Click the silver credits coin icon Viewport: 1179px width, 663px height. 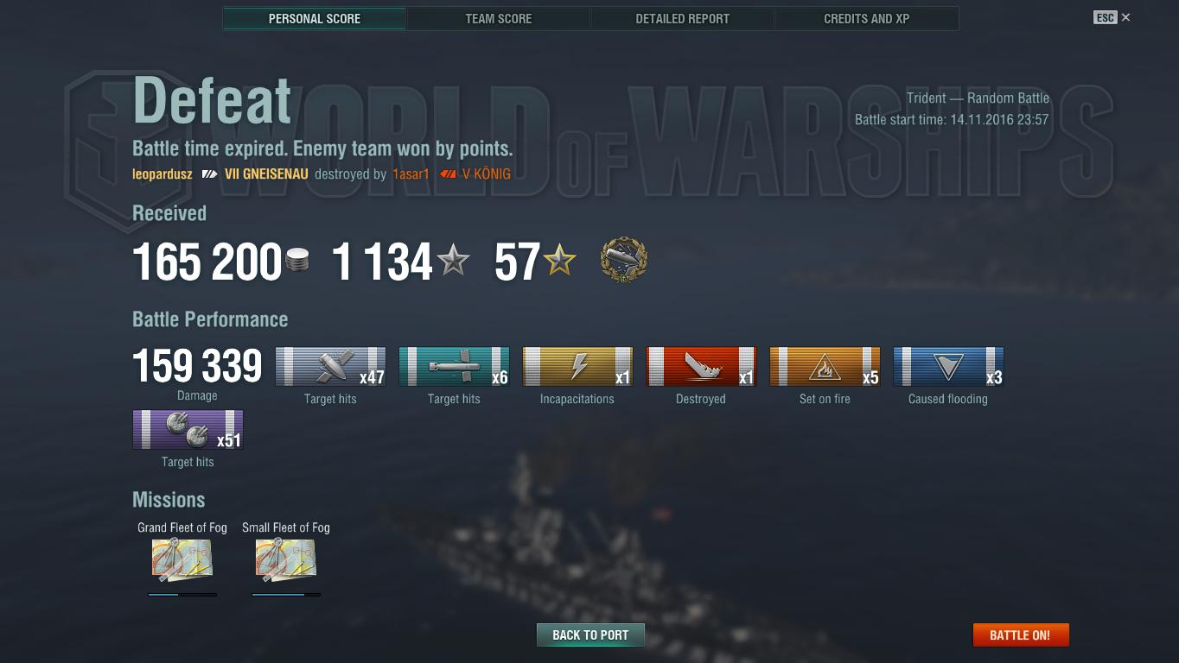pos(297,262)
